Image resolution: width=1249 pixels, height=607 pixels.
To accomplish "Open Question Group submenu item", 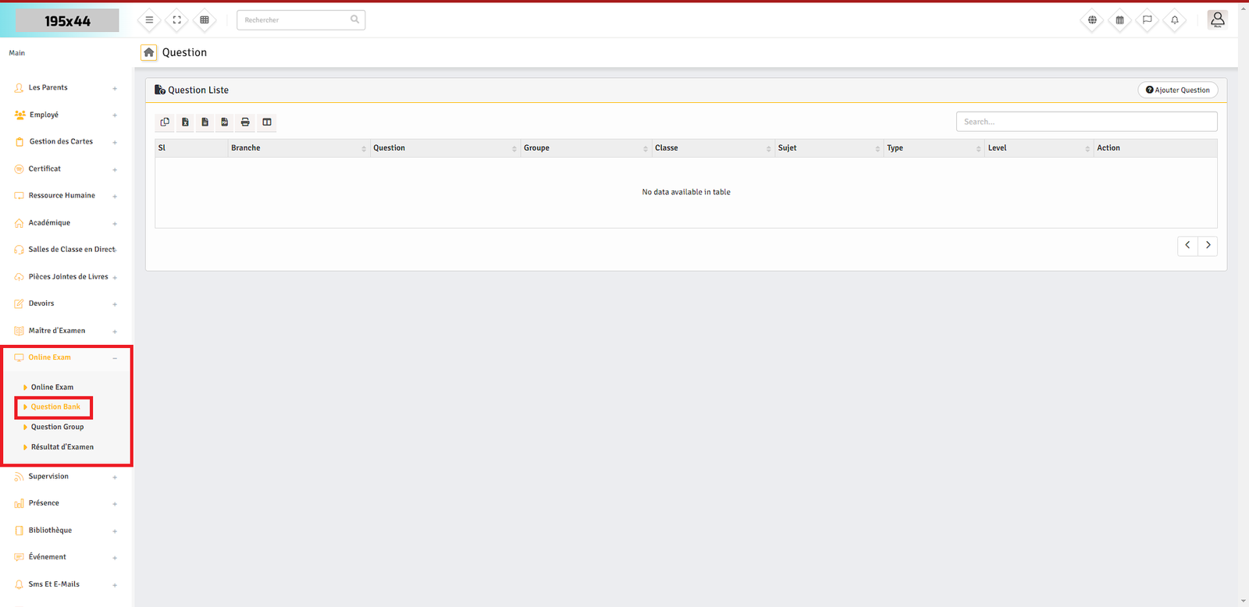I will coord(57,427).
